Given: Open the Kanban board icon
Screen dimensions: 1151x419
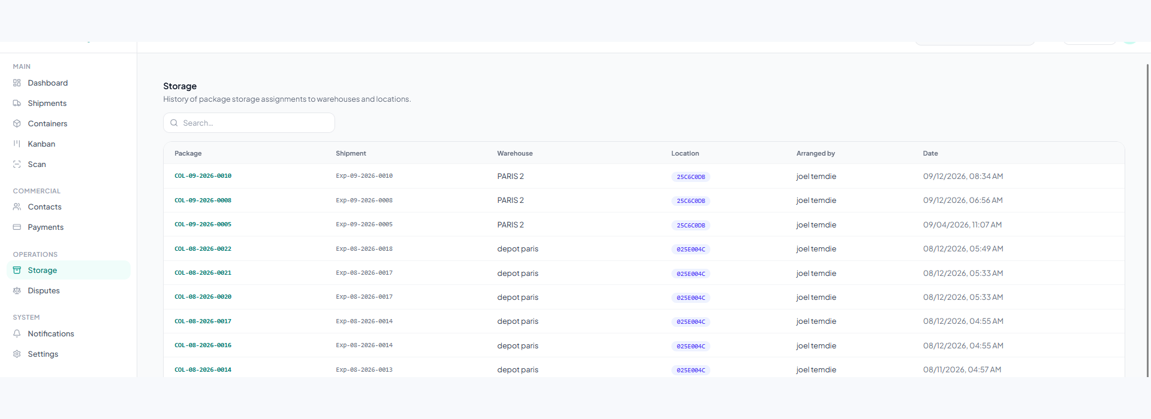Looking at the screenshot, I should click(17, 144).
